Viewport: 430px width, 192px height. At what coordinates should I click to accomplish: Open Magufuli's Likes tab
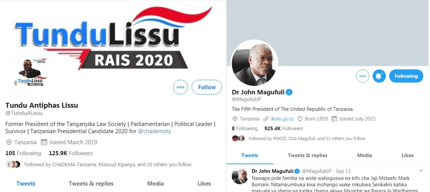(x=407, y=155)
